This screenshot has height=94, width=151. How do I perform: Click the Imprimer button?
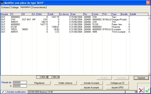141,78
